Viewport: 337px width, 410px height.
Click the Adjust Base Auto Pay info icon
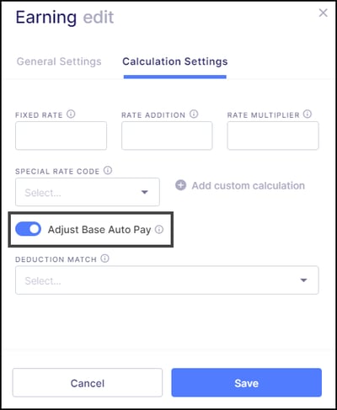point(159,230)
